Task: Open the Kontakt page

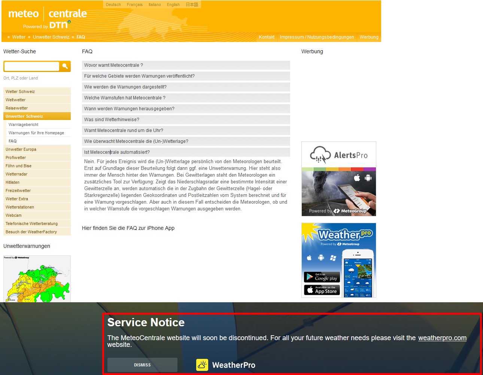Action: (x=267, y=37)
